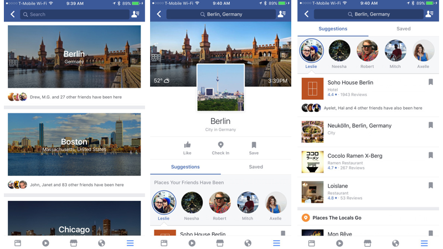Viewport: 443px width, 249px height.
Task: Open friend requests icon beside left Search bar
Action: click(x=136, y=14)
